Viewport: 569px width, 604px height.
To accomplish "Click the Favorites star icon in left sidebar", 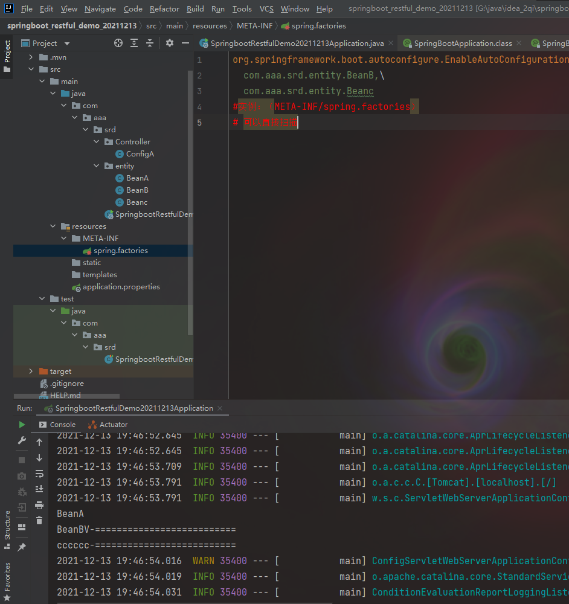I will pos(7,598).
